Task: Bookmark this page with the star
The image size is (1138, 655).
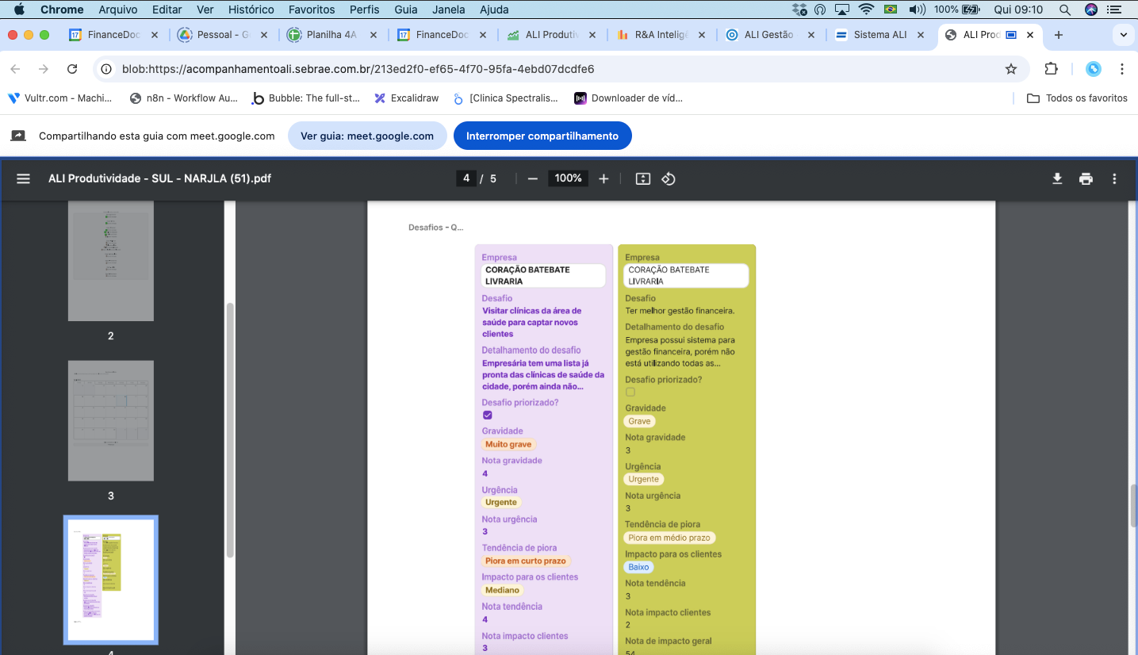Action: [x=1011, y=69]
